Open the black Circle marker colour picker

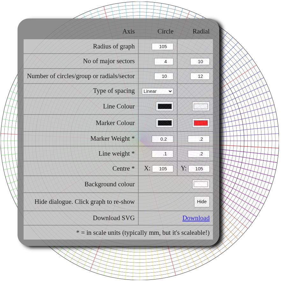[164, 123]
